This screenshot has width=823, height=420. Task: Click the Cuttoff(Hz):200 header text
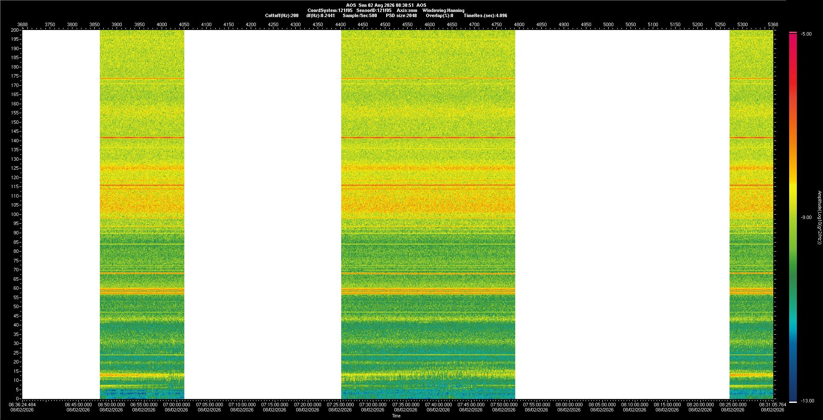pos(282,15)
